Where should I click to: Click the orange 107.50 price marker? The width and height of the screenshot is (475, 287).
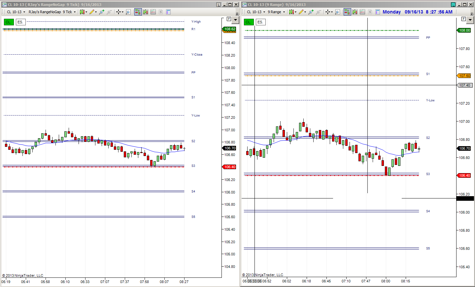coord(464,76)
